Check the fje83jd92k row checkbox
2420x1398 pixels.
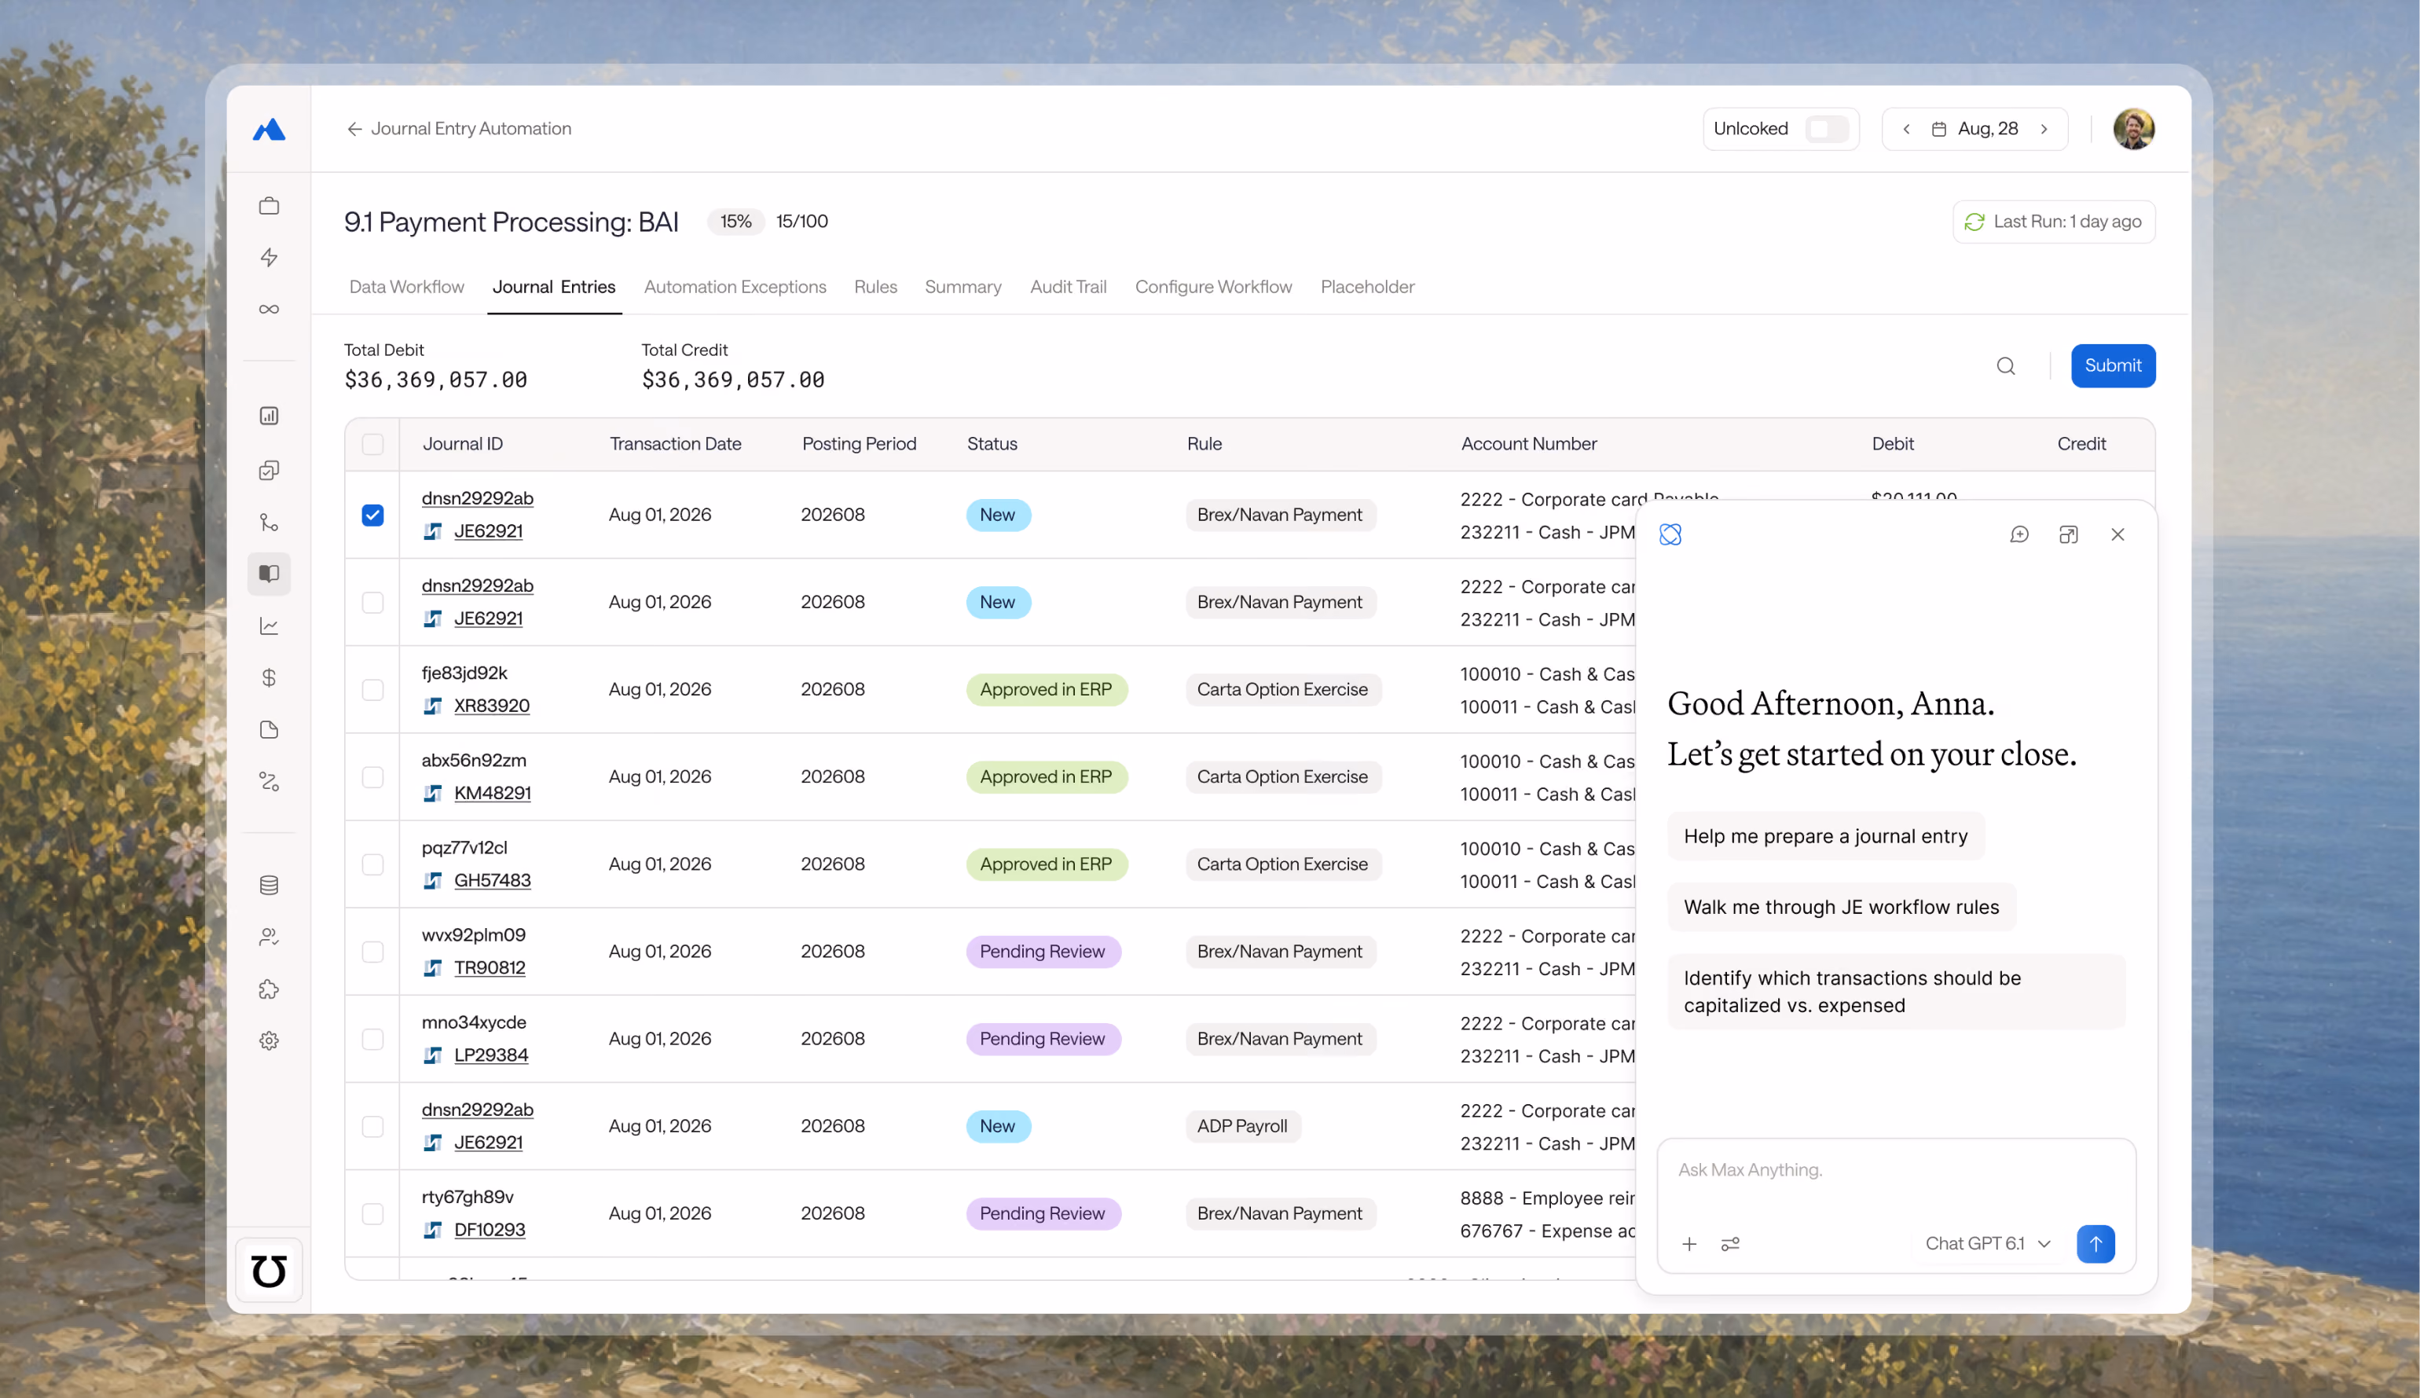[x=372, y=691]
